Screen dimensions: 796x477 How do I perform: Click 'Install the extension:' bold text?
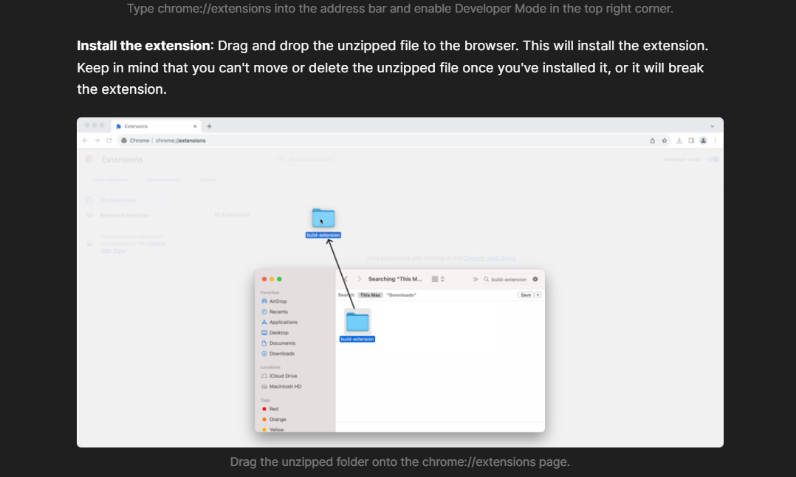(x=145, y=46)
